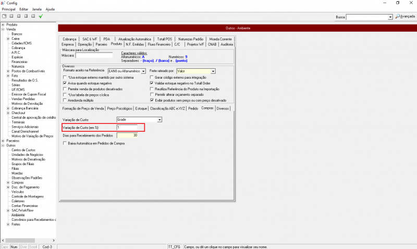Open the Busca search combo dropdown

click(x=390, y=17)
